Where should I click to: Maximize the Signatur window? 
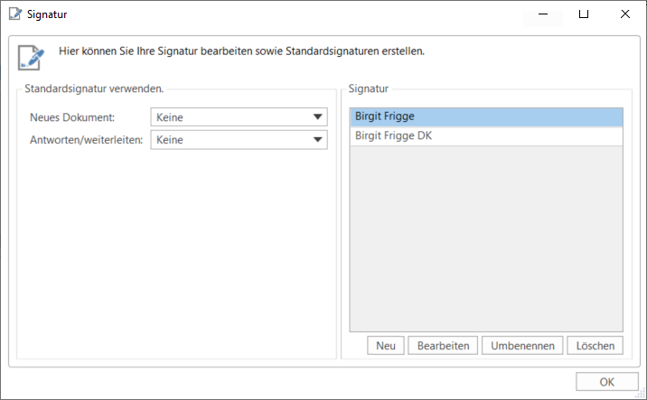point(584,14)
